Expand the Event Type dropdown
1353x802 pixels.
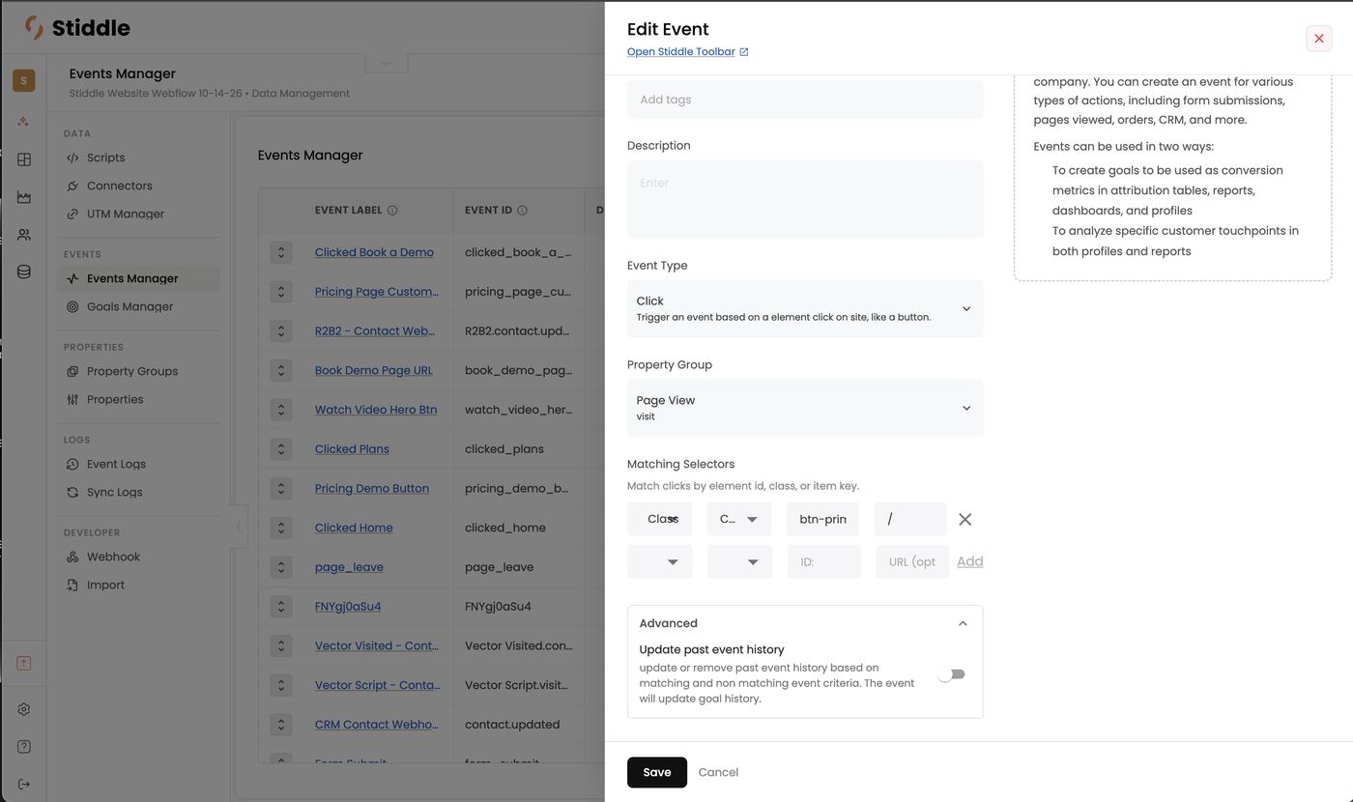coord(805,308)
